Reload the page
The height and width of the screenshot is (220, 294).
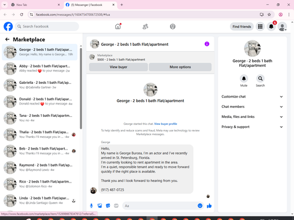[x=22, y=15]
